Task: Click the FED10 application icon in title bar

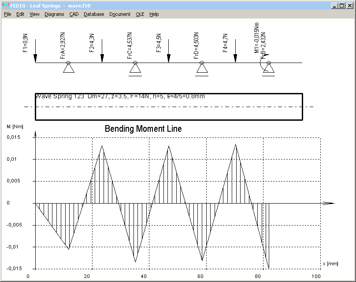Action: click(x=5, y=6)
